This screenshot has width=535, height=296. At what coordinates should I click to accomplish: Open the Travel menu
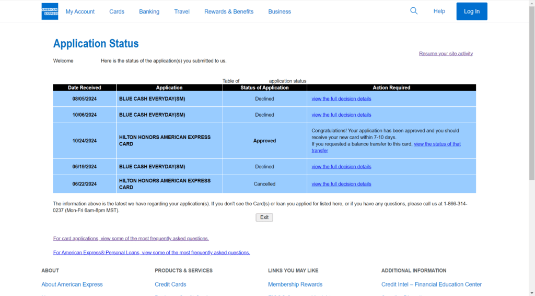182,11
